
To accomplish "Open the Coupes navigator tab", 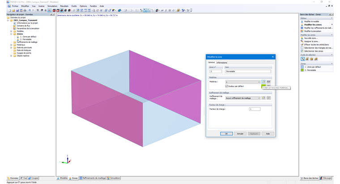I will (x=34, y=178).
